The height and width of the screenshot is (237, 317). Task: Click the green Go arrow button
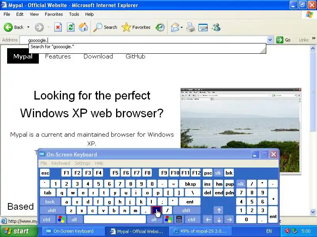coord(280,40)
